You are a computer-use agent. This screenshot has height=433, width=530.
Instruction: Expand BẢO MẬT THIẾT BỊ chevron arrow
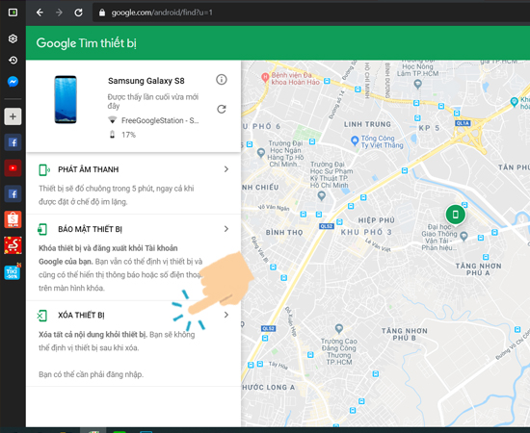226,229
